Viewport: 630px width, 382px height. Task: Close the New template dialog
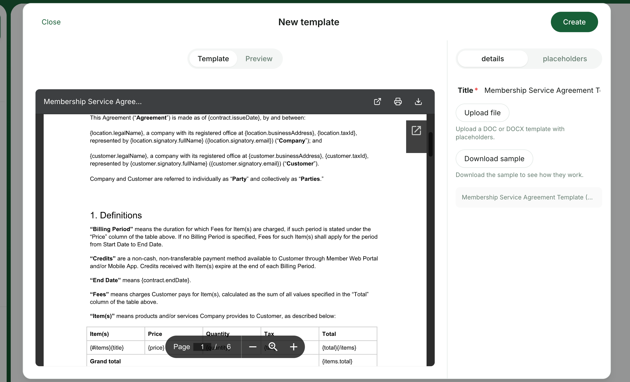(x=51, y=22)
